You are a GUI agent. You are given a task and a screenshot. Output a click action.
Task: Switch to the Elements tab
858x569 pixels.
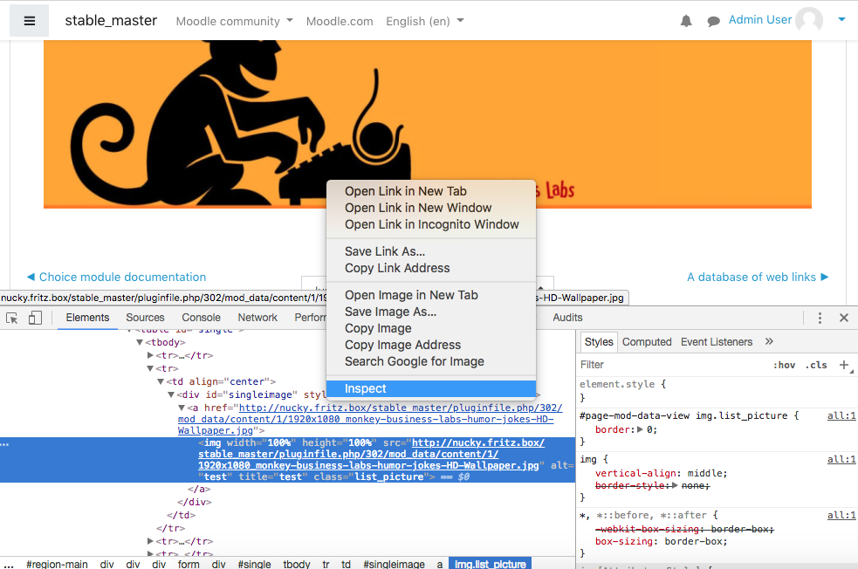click(x=87, y=318)
